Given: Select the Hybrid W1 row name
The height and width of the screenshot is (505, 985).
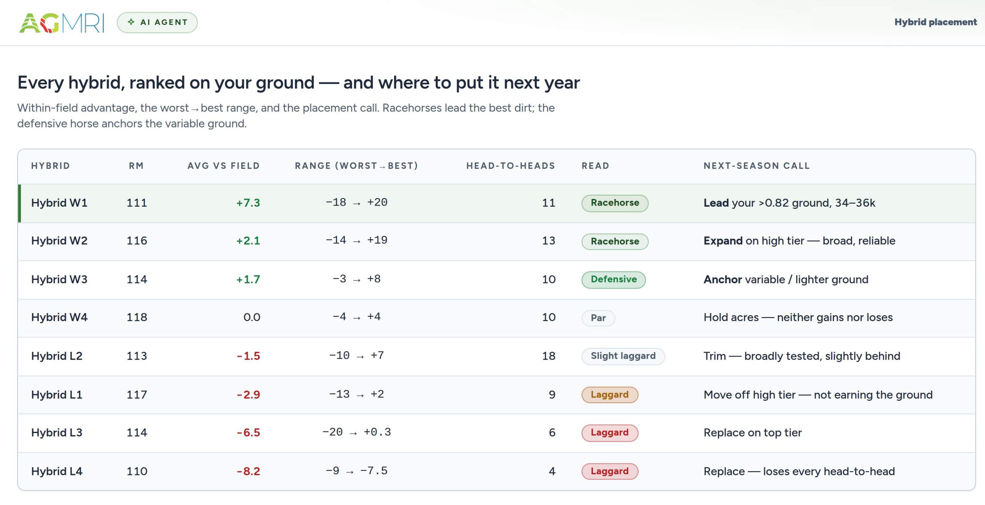Looking at the screenshot, I should tap(59, 203).
